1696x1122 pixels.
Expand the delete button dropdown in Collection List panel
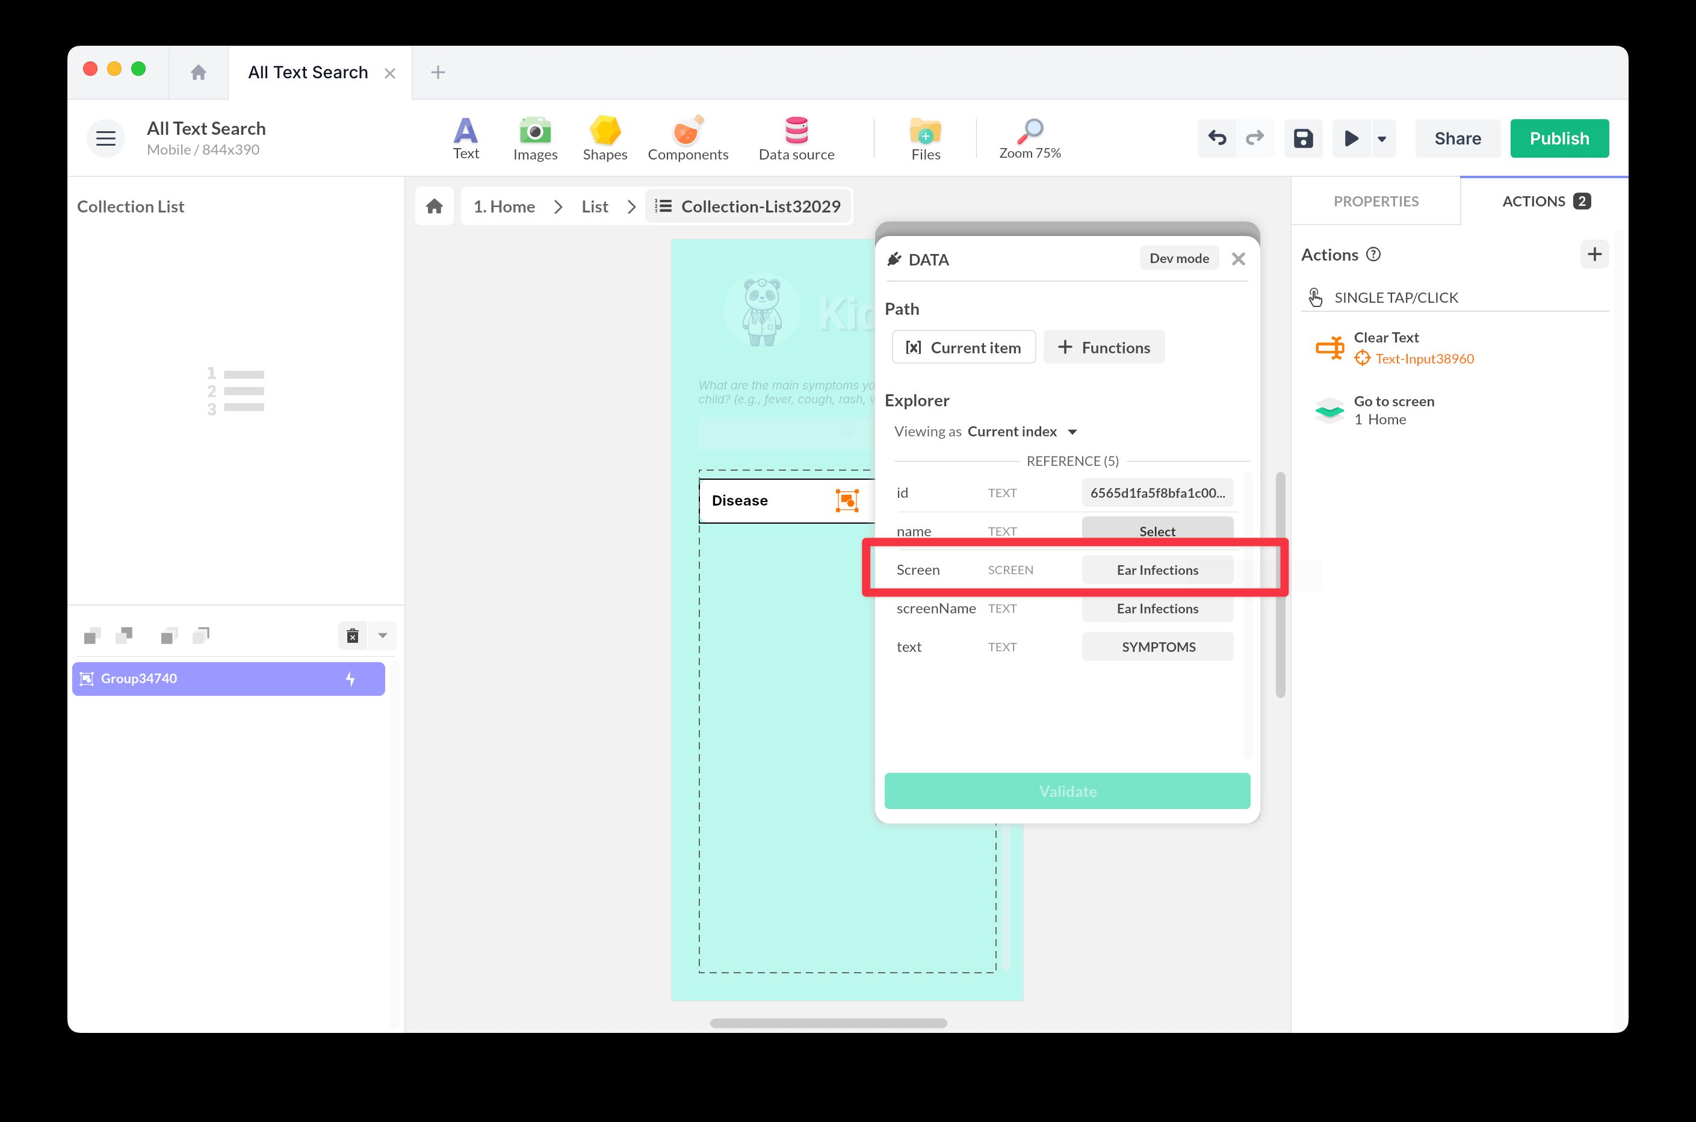[x=383, y=636]
